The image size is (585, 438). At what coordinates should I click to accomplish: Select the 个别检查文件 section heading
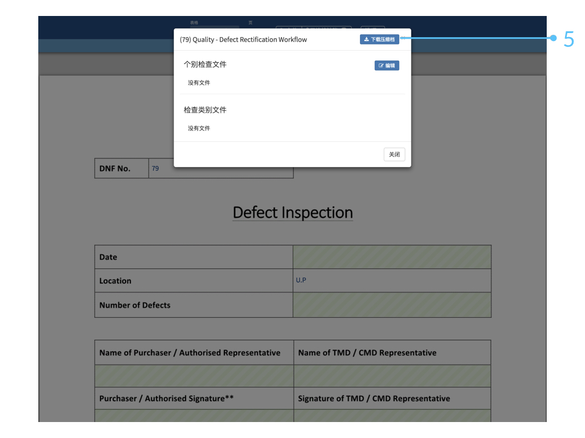point(205,64)
